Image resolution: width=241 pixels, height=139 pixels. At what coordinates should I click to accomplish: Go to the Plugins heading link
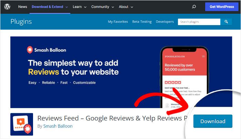(21, 22)
